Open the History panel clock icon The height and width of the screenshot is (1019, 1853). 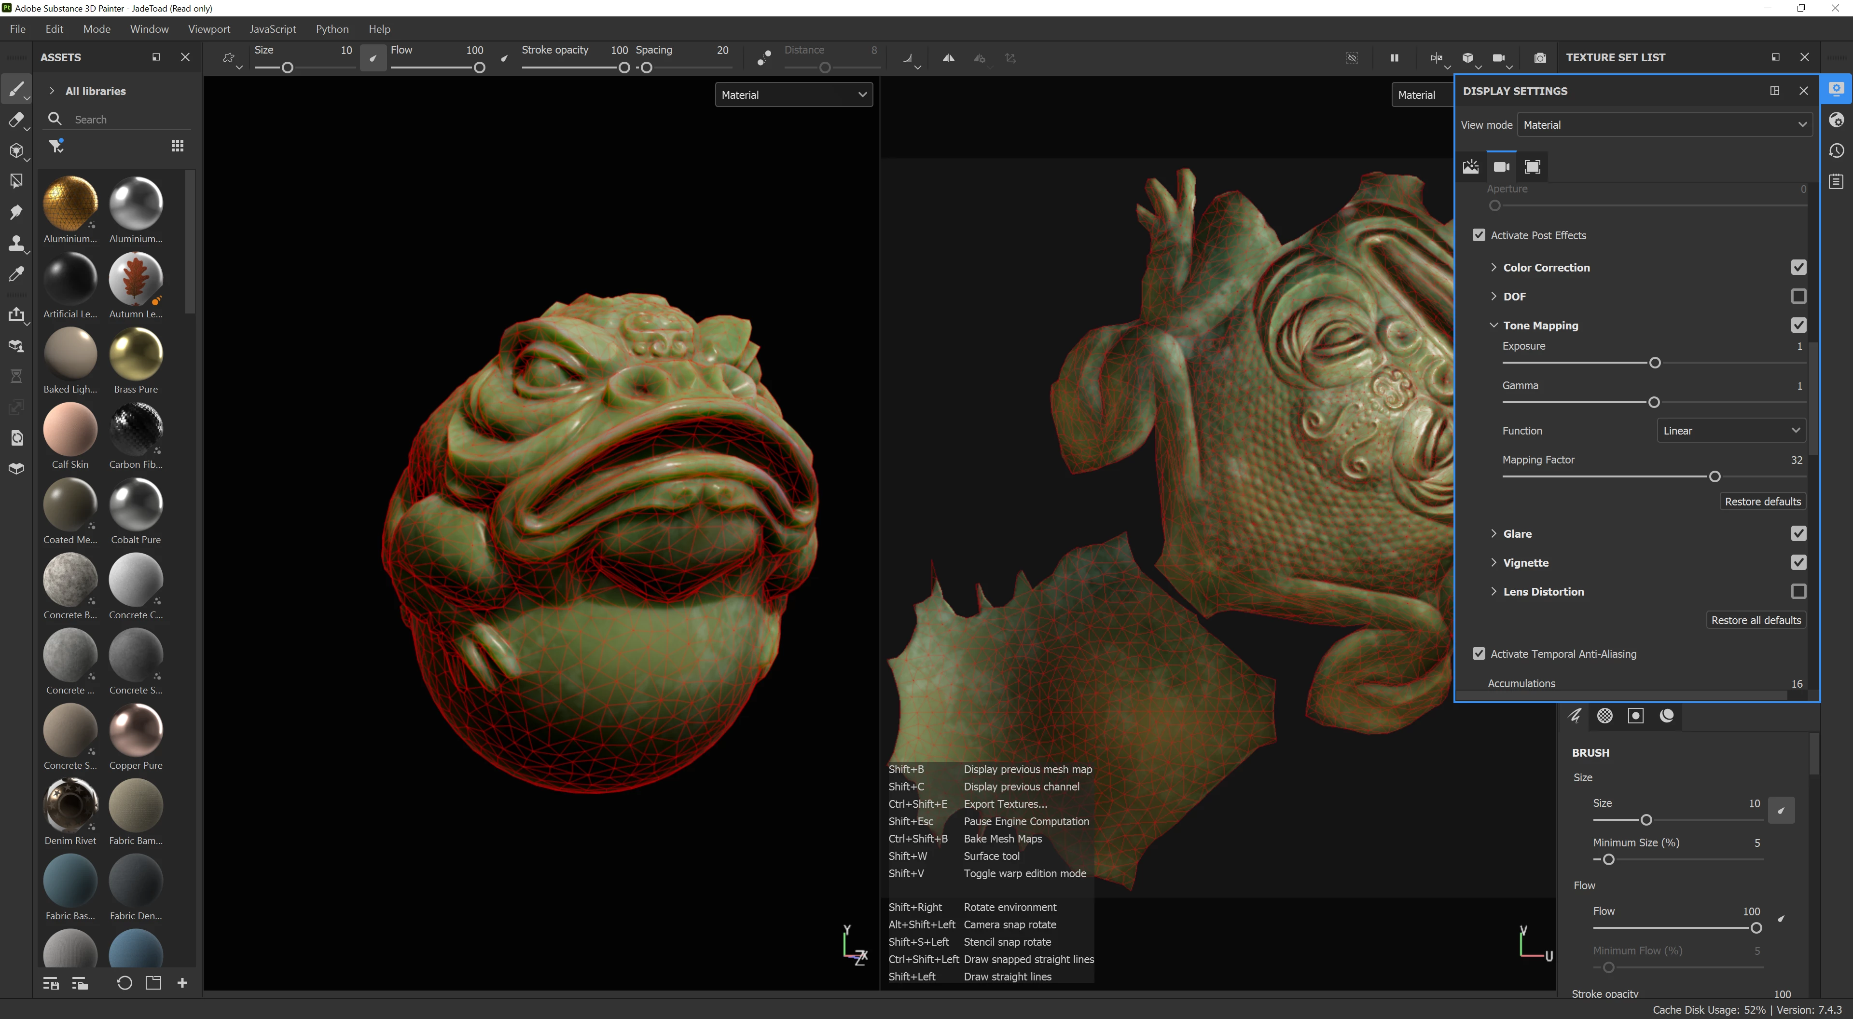tap(1837, 151)
